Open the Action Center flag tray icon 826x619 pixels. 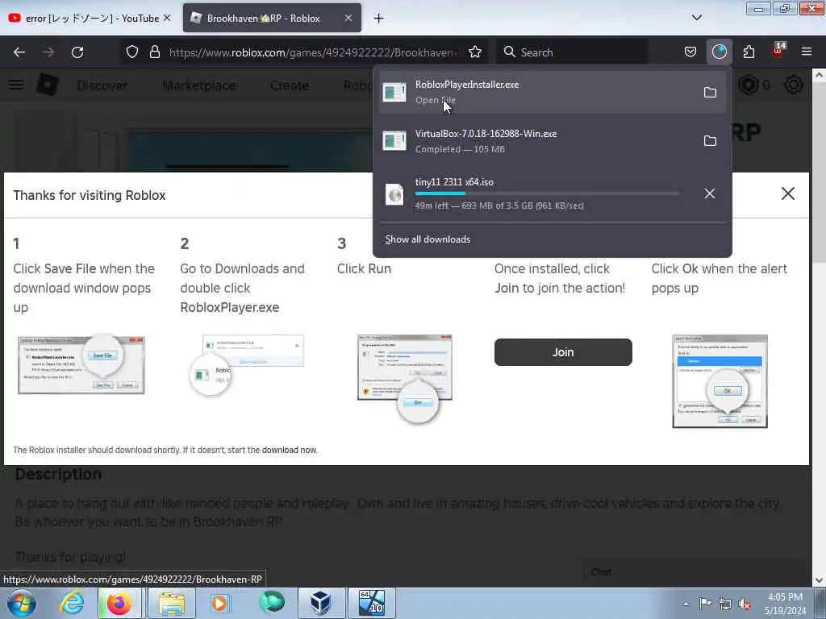pyautogui.click(x=705, y=604)
